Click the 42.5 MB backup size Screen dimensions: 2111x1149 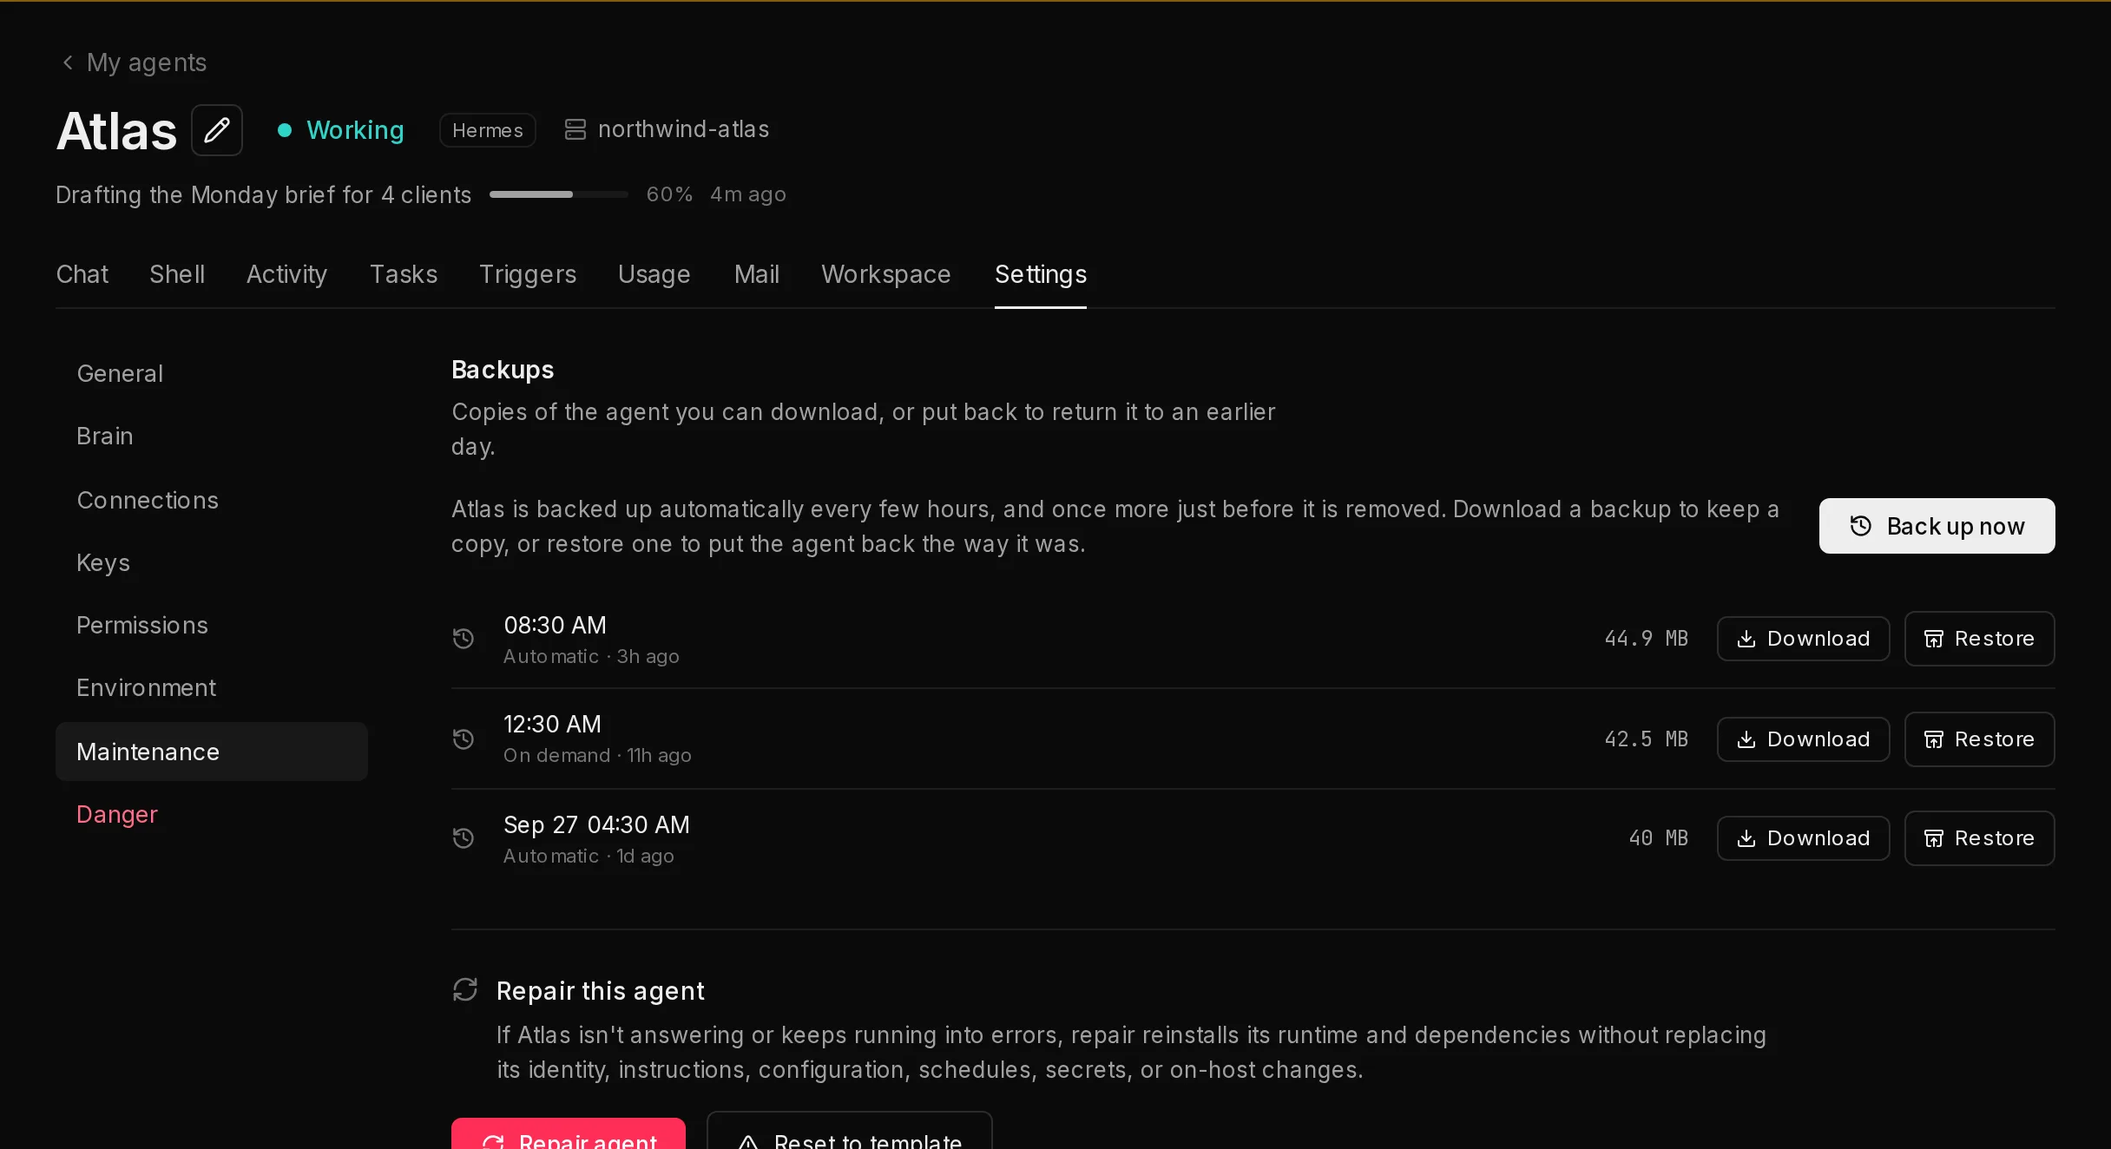pyautogui.click(x=1647, y=739)
